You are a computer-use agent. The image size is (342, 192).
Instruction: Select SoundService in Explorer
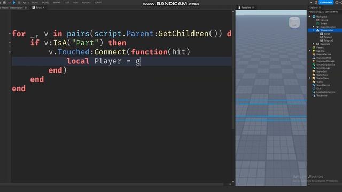(323, 85)
